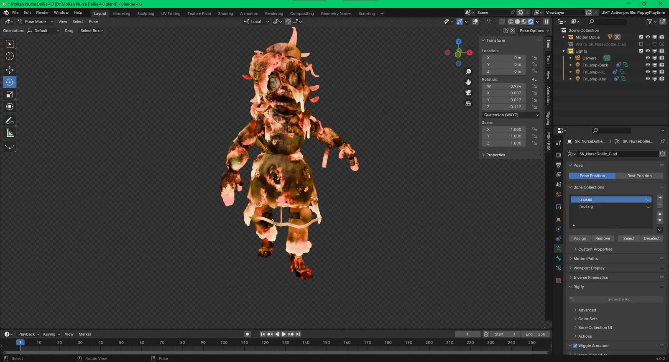Open the Output properties tab
669x362 pixels.
pos(559,165)
